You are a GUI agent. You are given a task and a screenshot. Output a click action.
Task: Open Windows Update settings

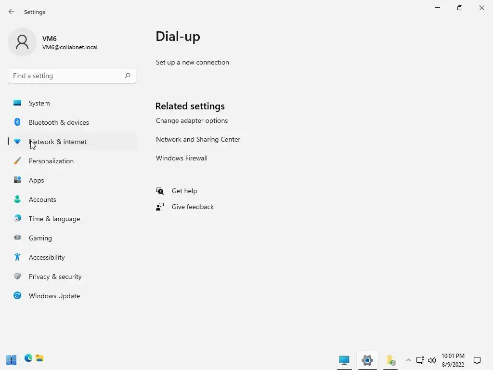72,296
